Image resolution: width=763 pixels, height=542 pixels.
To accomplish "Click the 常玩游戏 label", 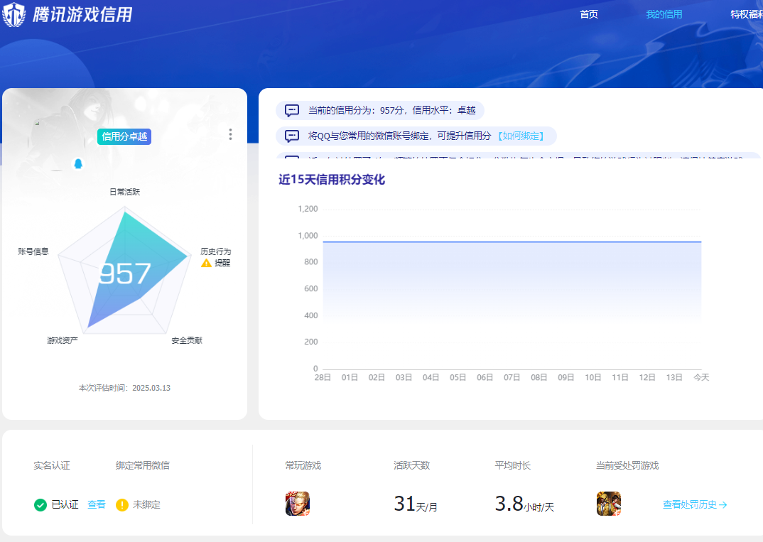I will click(x=303, y=465).
